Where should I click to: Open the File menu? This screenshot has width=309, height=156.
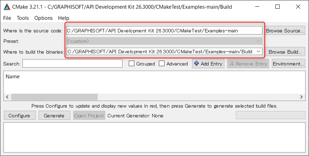[x=7, y=18]
